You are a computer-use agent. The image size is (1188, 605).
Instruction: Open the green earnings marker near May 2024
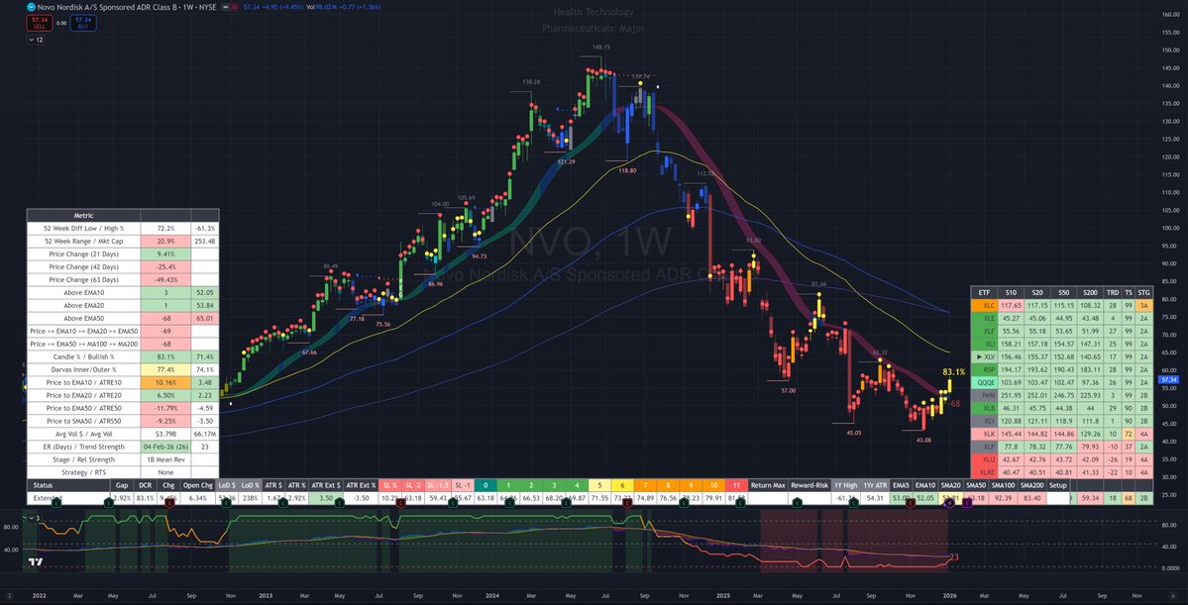coord(566,501)
